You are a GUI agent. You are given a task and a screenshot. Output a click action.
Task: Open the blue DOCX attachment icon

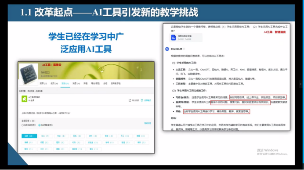[174, 38]
